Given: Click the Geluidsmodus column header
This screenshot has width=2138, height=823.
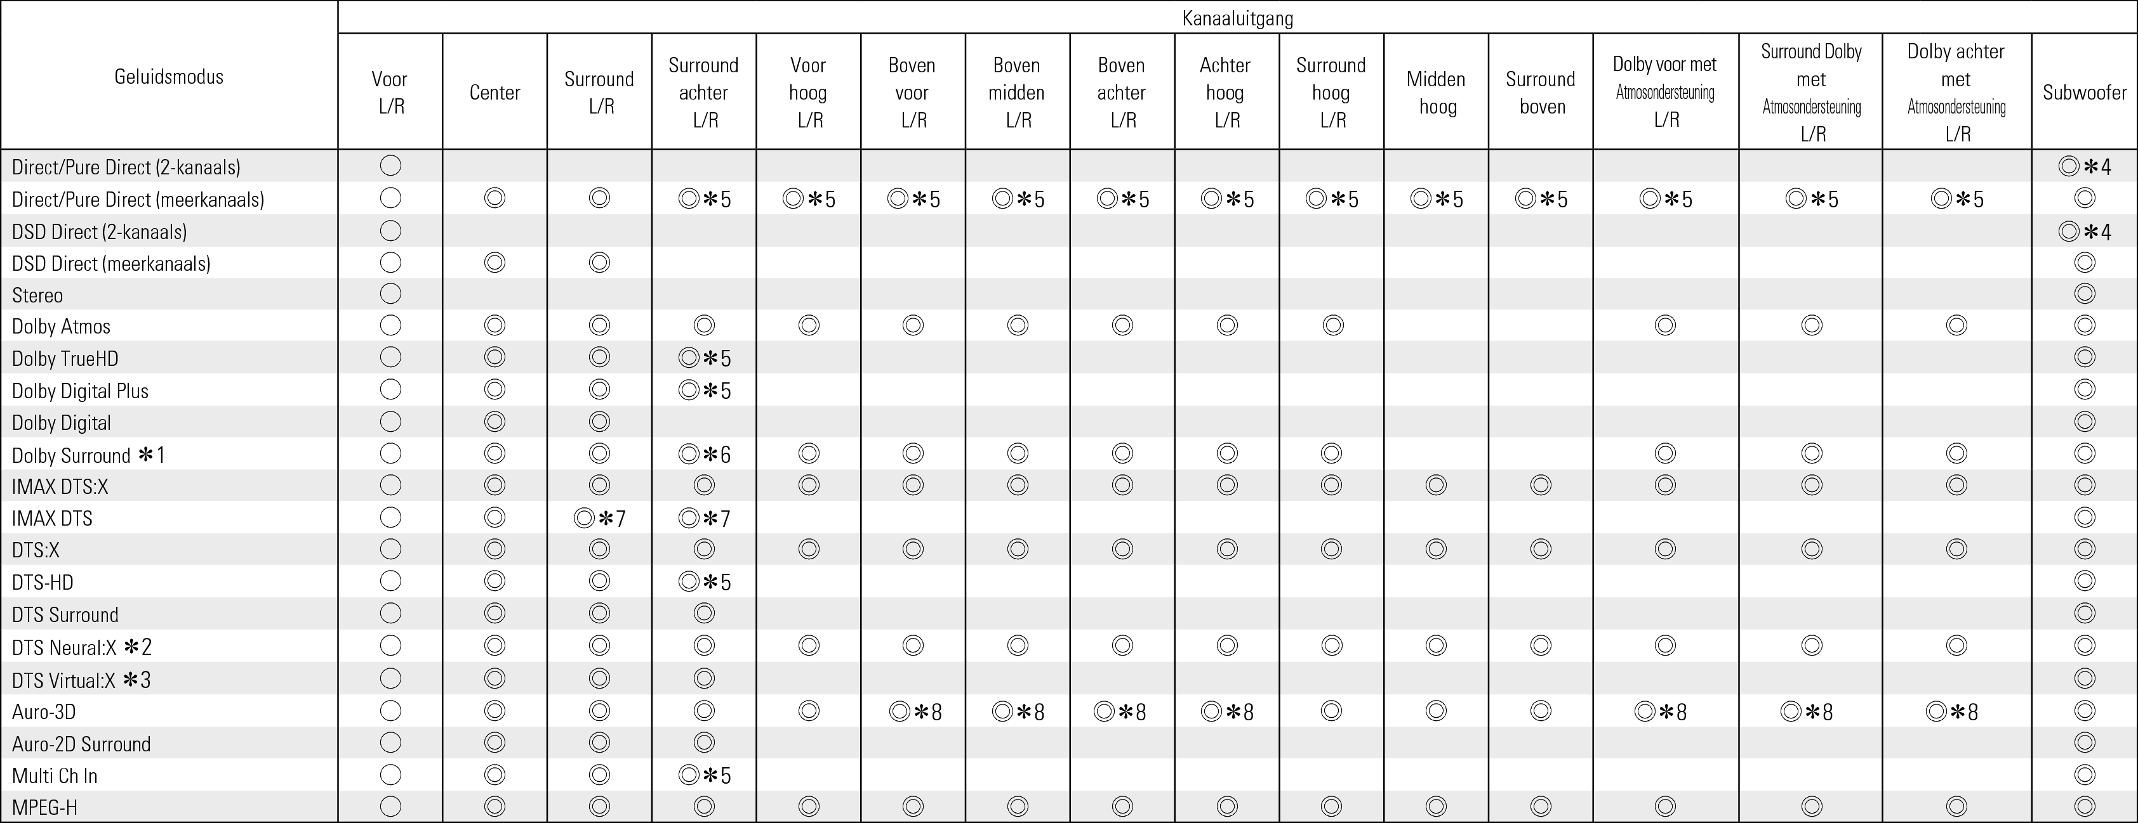Looking at the screenshot, I should point(169,77).
